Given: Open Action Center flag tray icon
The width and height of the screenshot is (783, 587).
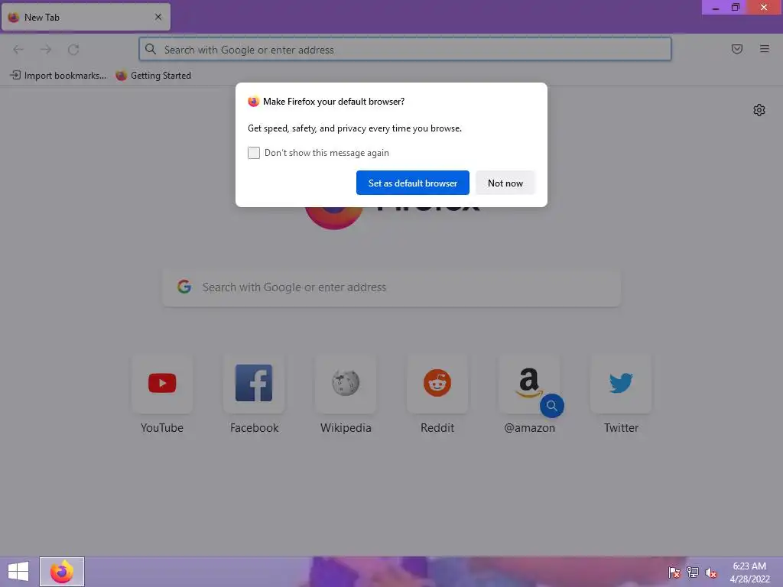Looking at the screenshot, I should [x=674, y=572].
